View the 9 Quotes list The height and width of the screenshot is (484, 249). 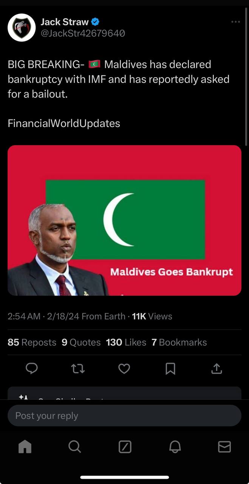tap(81, 342)
